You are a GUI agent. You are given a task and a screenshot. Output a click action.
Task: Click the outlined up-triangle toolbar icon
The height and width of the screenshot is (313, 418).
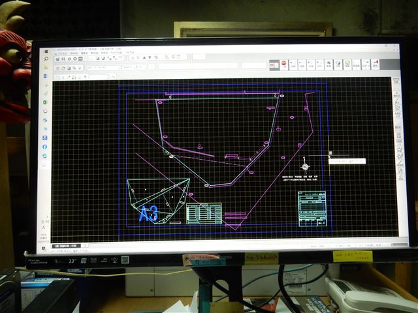(x=133, y=57)
